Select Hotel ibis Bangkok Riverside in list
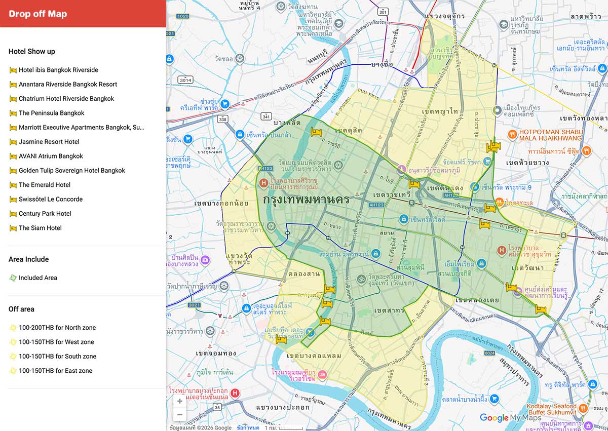The width and height of the screenshot is (608, 431). (58, 70)
